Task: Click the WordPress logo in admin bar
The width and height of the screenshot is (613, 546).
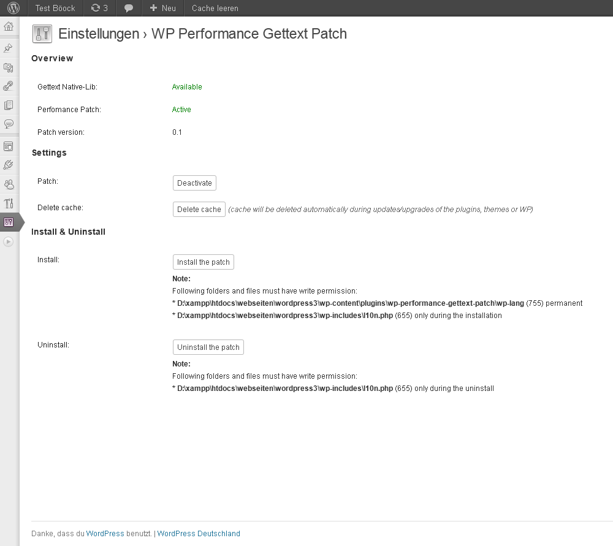Action: (13, 8)
